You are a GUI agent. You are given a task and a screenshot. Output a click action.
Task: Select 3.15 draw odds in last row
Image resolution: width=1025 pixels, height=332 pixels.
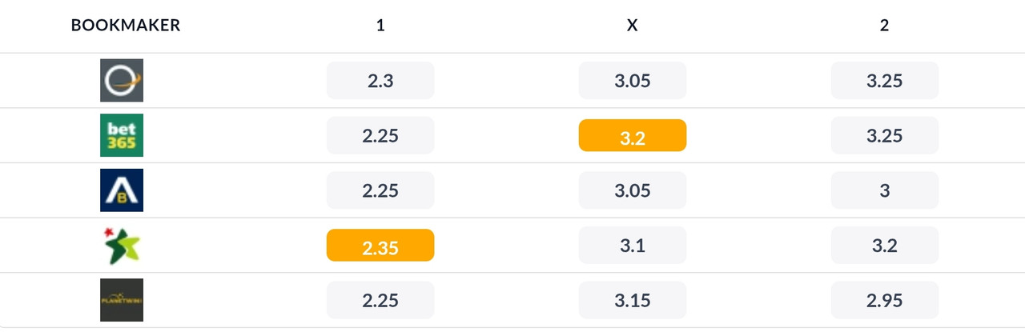[x=633, y=301]
